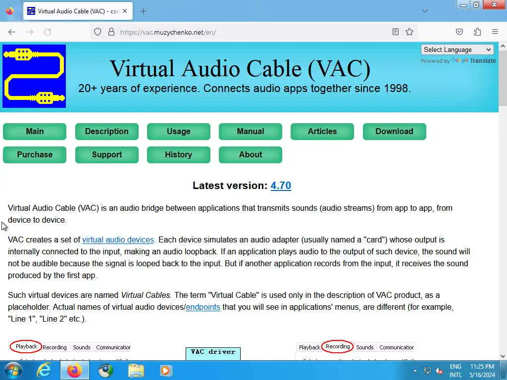Open the About page
This screenshot has width=507, height=380.
click(x=250, y=155)
